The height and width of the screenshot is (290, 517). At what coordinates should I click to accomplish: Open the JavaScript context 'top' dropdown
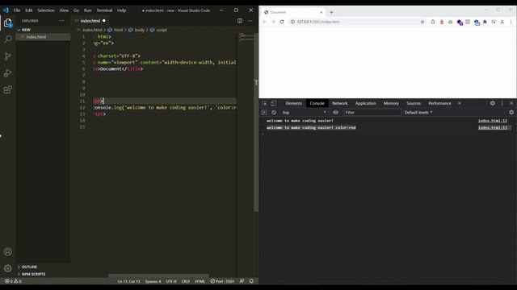304,113
